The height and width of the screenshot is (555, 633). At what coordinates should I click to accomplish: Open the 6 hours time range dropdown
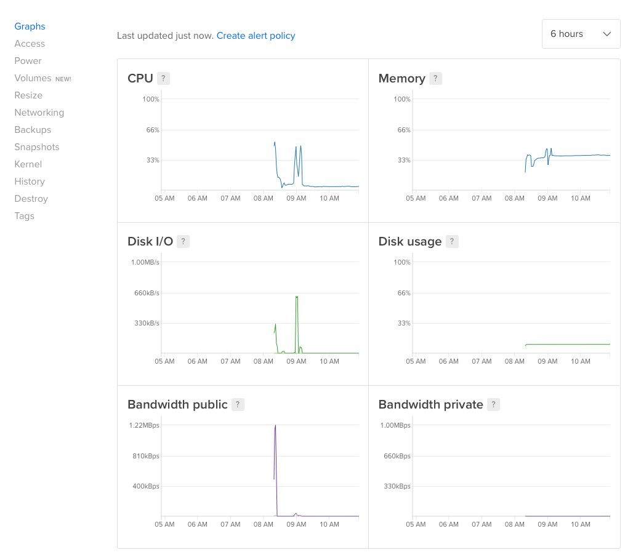tap(581, 34)
